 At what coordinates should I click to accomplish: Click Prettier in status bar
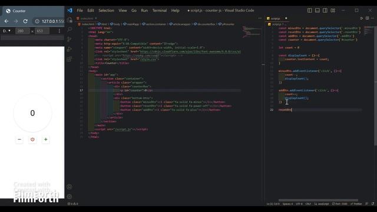point(356,204)
